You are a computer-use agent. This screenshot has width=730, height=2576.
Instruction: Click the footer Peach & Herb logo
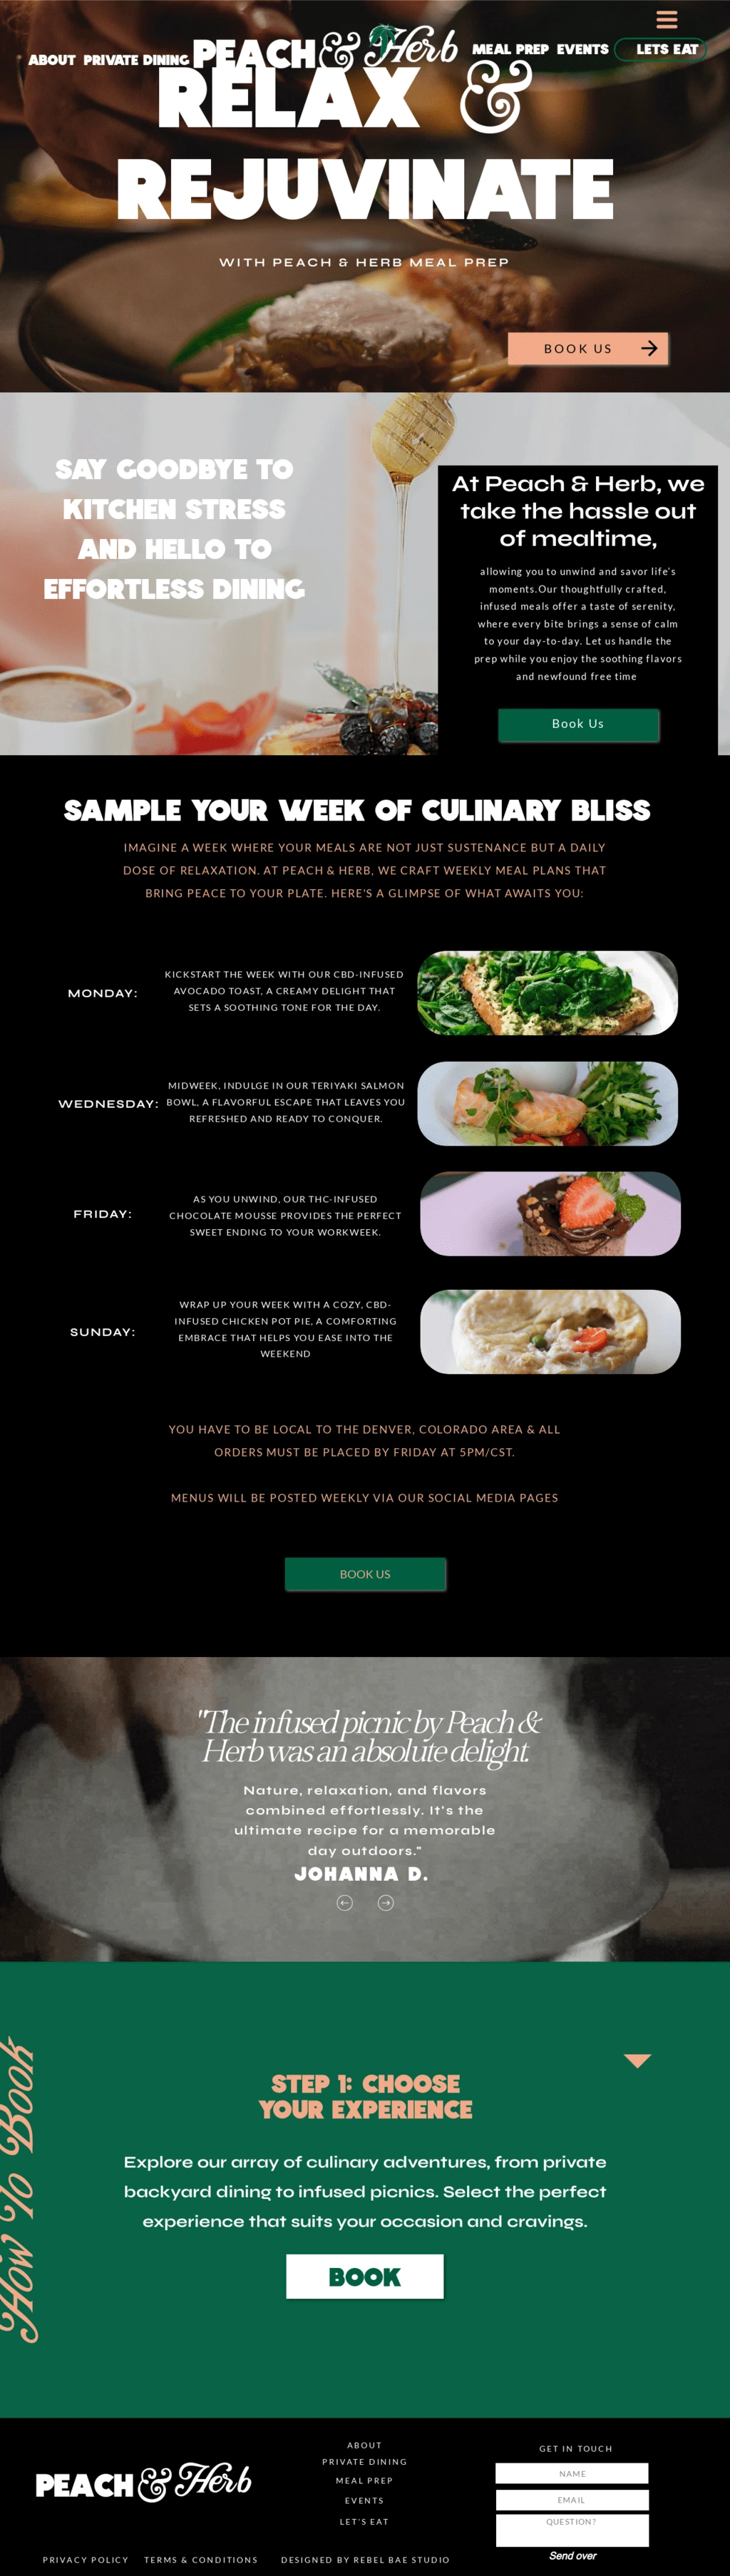click(x=144, y=2483)
